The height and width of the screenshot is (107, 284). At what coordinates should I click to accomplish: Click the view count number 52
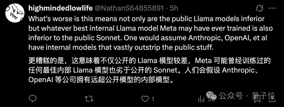211,99
